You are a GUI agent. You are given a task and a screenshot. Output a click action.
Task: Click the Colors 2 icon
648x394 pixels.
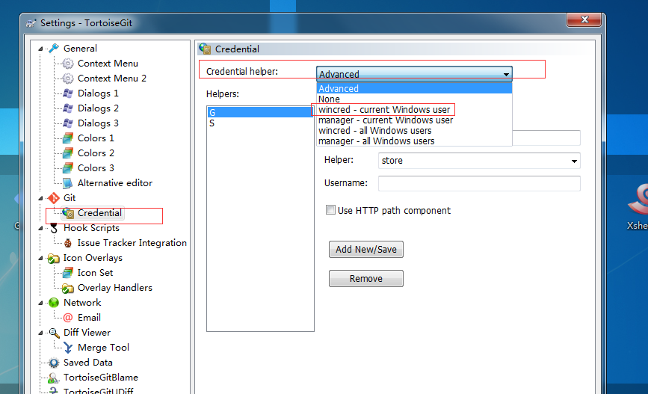[x=68, y=153]
